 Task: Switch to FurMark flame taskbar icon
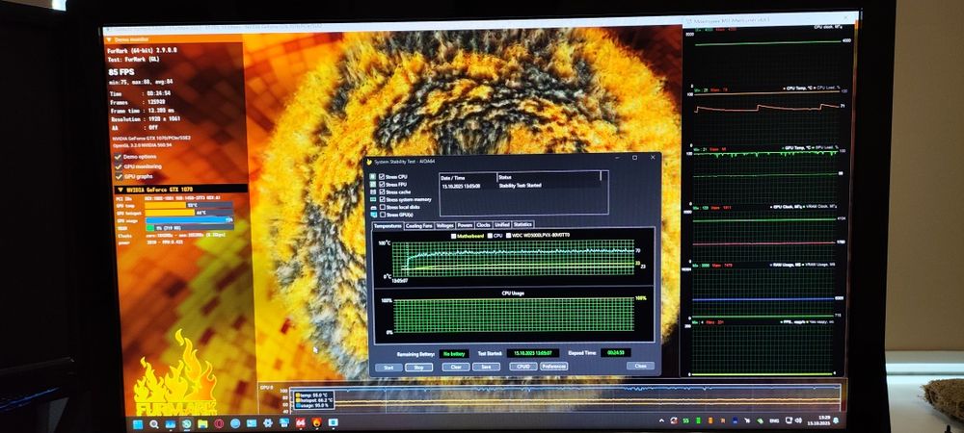pos(316,423)
